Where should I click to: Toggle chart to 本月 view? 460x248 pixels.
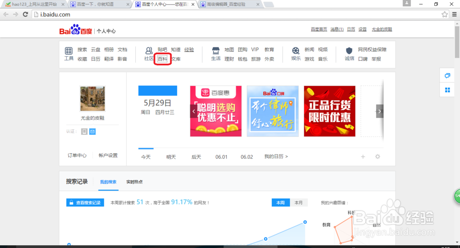[299, 203]
